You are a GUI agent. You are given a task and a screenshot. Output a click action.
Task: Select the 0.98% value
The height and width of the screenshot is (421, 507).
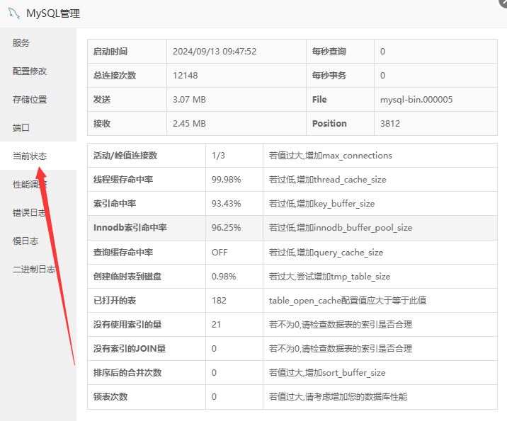224,276
